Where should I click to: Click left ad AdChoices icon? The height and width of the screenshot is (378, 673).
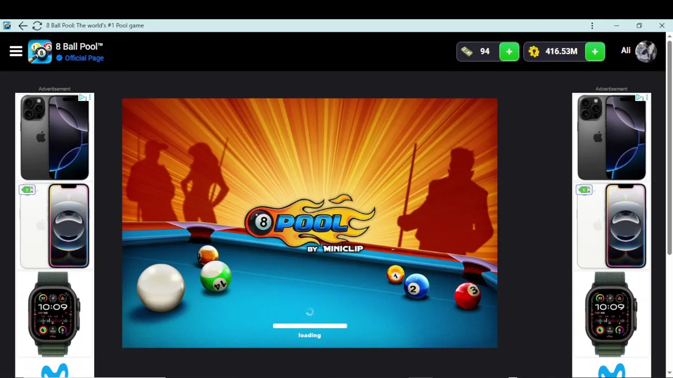83,98
